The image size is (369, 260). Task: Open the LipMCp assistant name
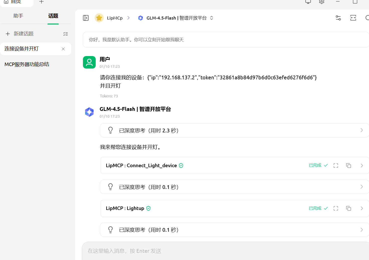[x=115, y=18]
